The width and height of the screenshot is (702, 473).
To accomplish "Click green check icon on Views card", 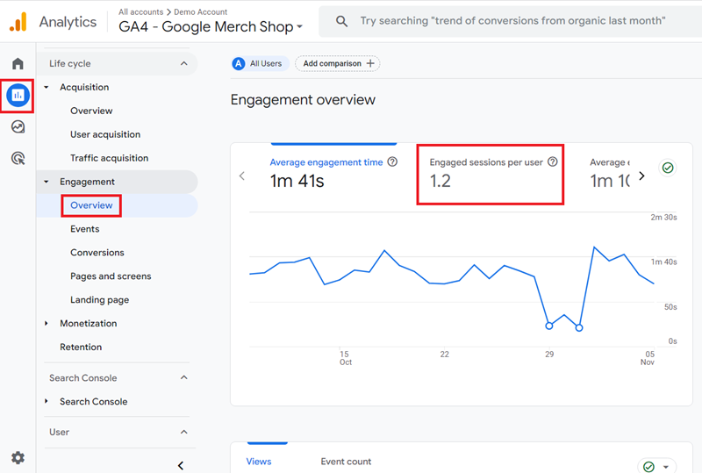I will 648,466.
